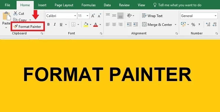Apply Comma Style
This screenshot has width=220, height=112.
[x=199, y=25]
